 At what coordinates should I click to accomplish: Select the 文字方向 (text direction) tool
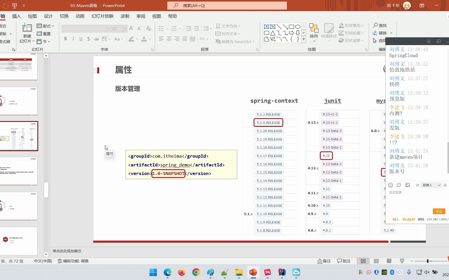tap(228, 26)
